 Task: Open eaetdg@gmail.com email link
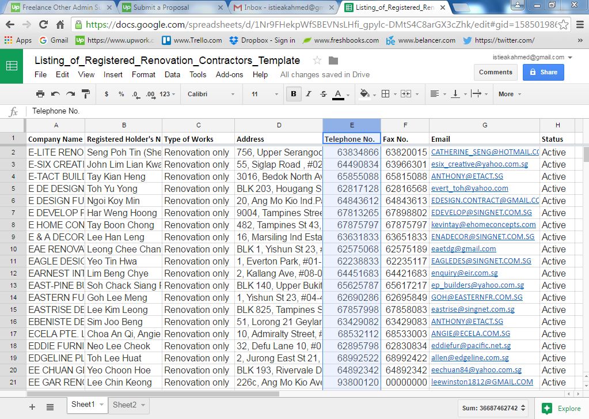point(463,248)
